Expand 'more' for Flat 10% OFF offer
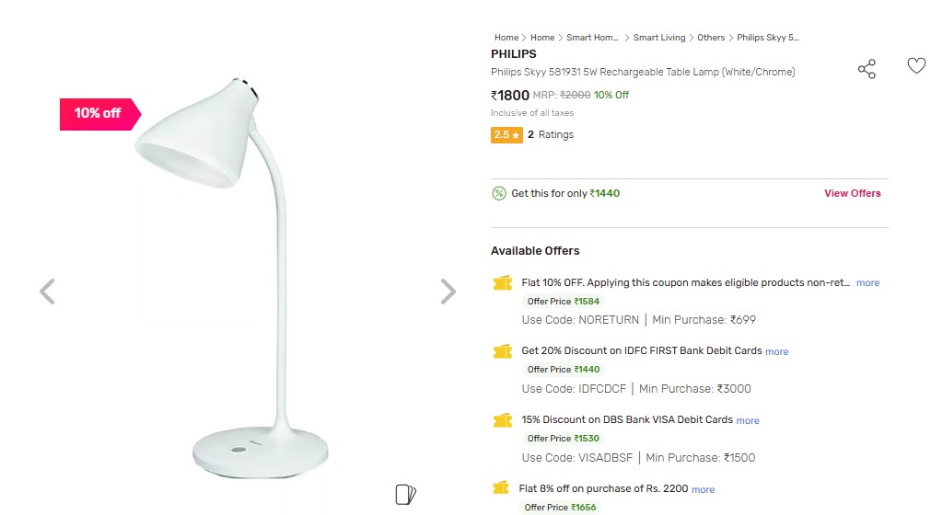 [867, 283]
